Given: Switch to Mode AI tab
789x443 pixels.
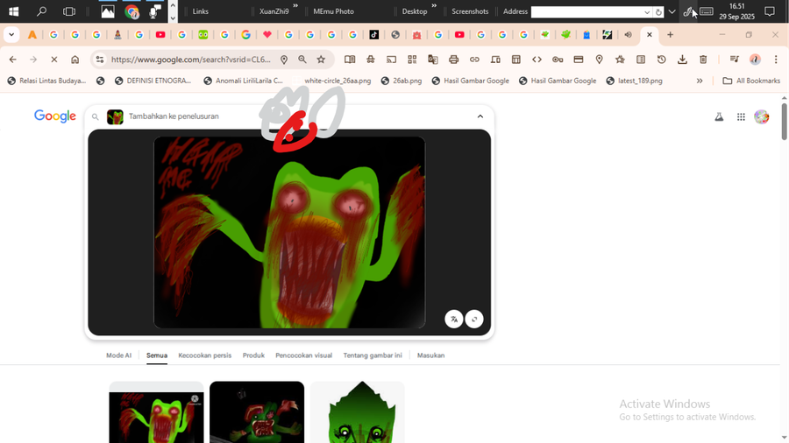Looking at the screenshot, I should [118, 355].
